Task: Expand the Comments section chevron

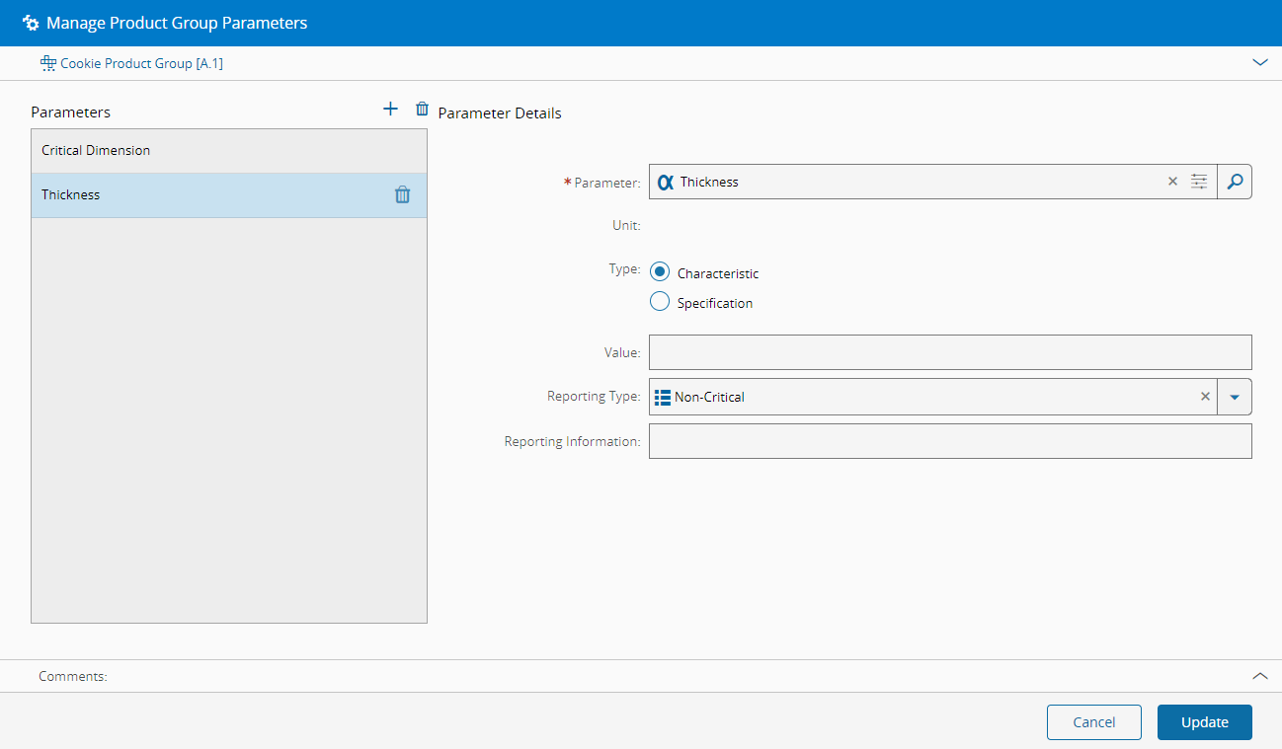Action: tap(1259, 676)
